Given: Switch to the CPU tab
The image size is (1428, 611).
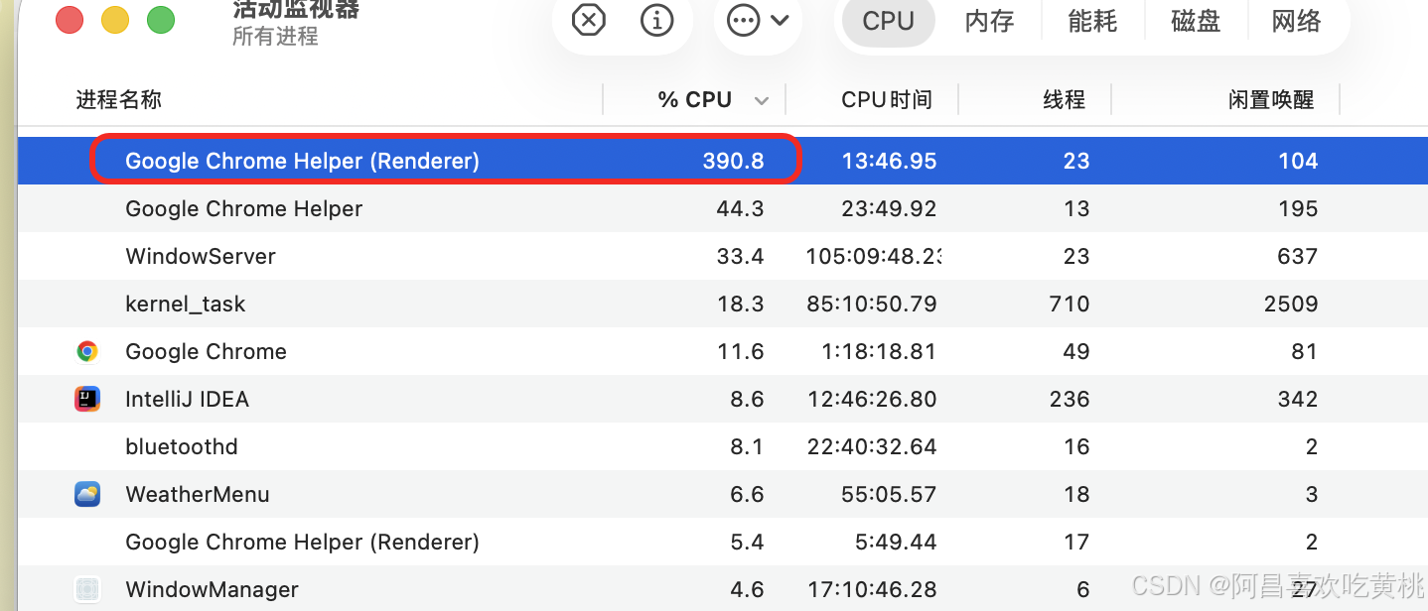Looking at the screenshot, I should point(888,21).
